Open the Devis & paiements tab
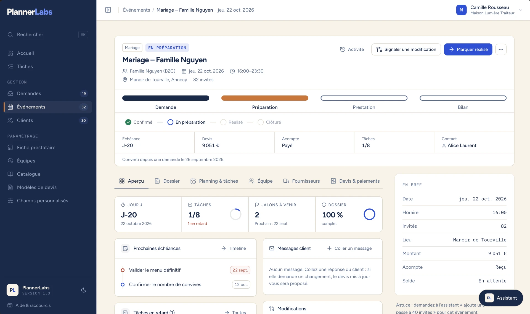 click(x=355, y=181)
